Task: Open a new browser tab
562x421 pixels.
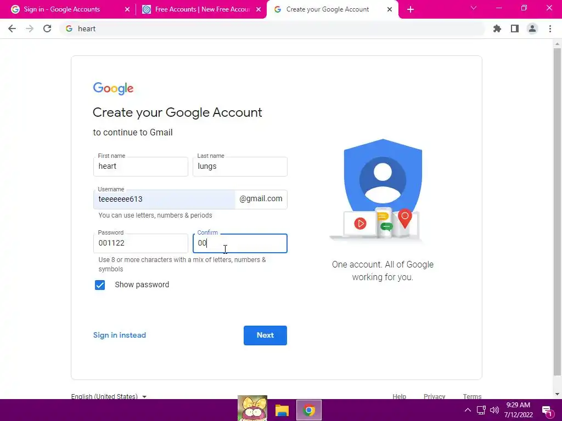Action: pos(411,9)
